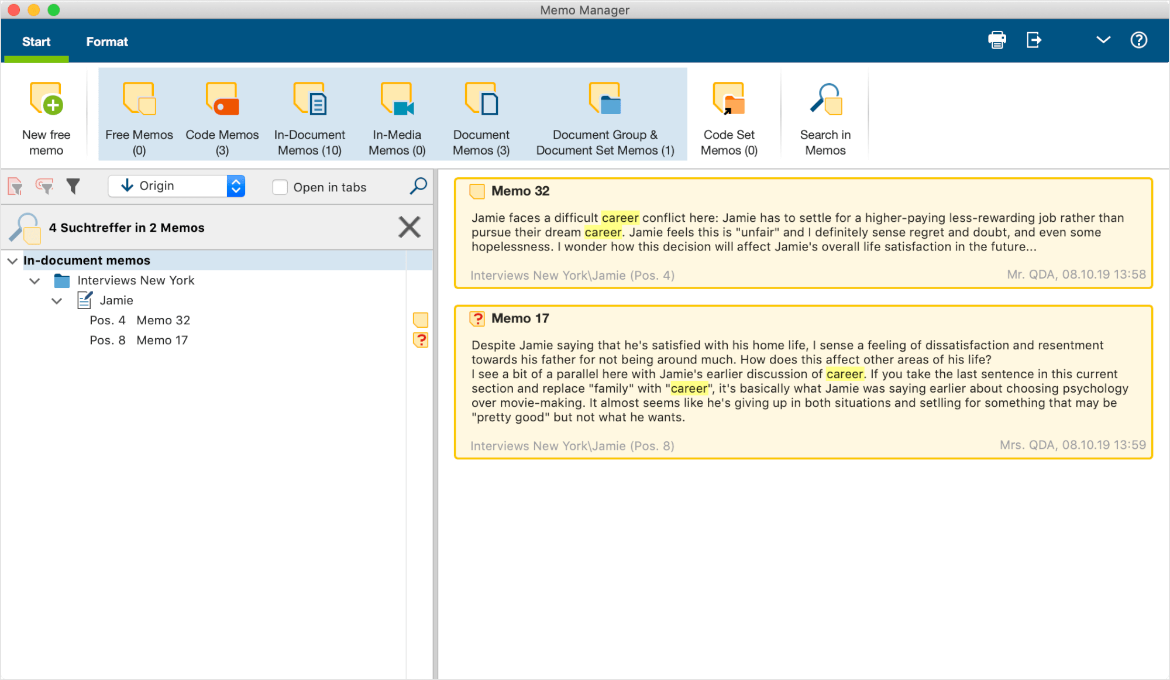Close the search results banner
The image size is (1170, 680).
click(x=409, y=227)
